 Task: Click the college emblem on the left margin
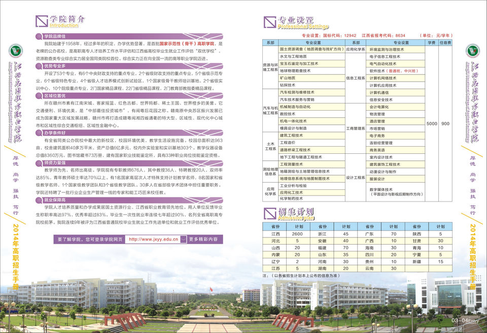(16, 51)
